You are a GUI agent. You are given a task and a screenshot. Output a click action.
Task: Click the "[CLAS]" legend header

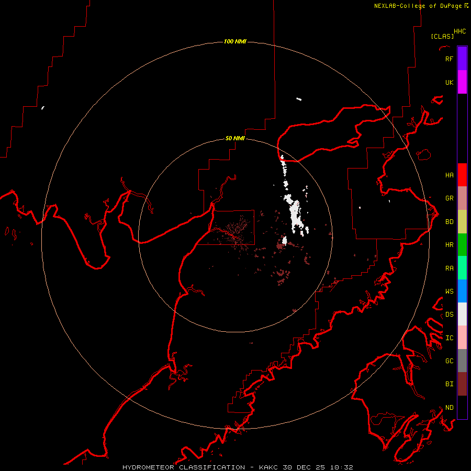(x=442, y=36)
